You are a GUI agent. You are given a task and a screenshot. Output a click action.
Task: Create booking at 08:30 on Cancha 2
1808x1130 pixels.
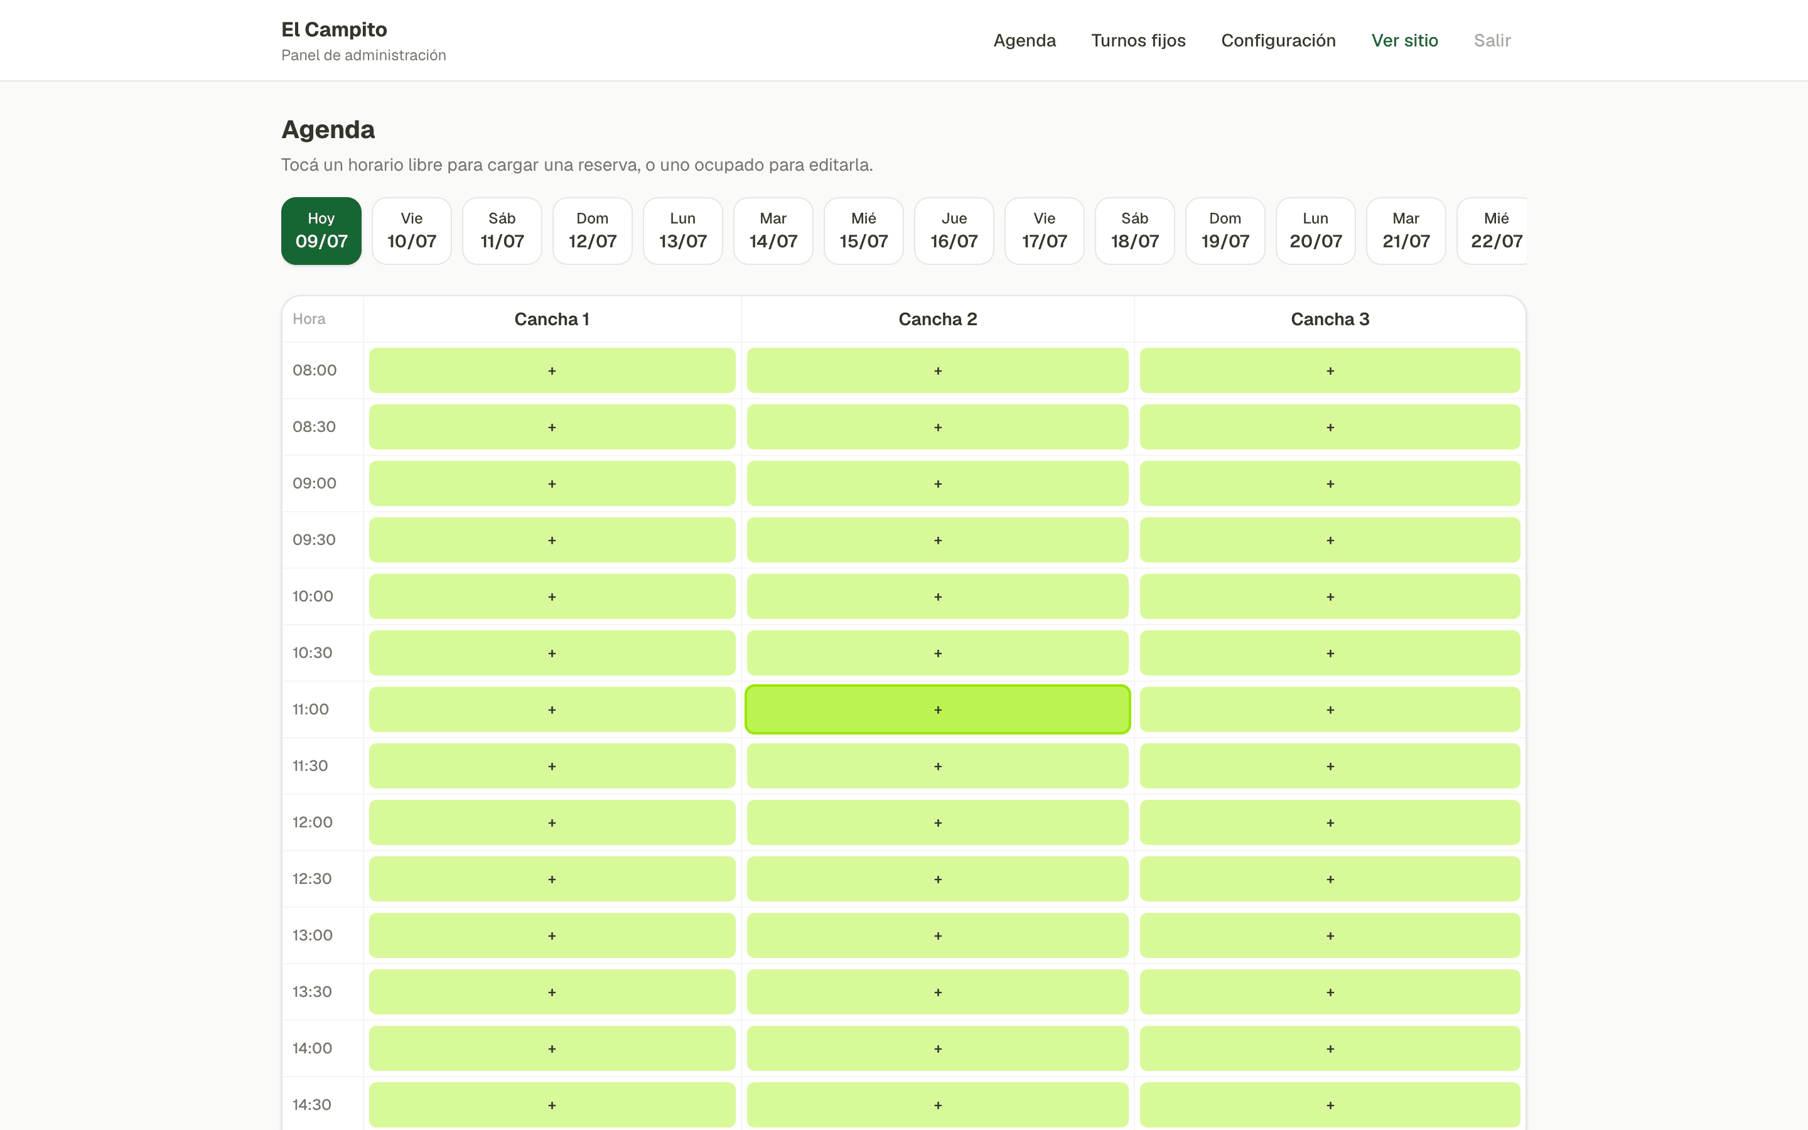click(x=938, y=427)
